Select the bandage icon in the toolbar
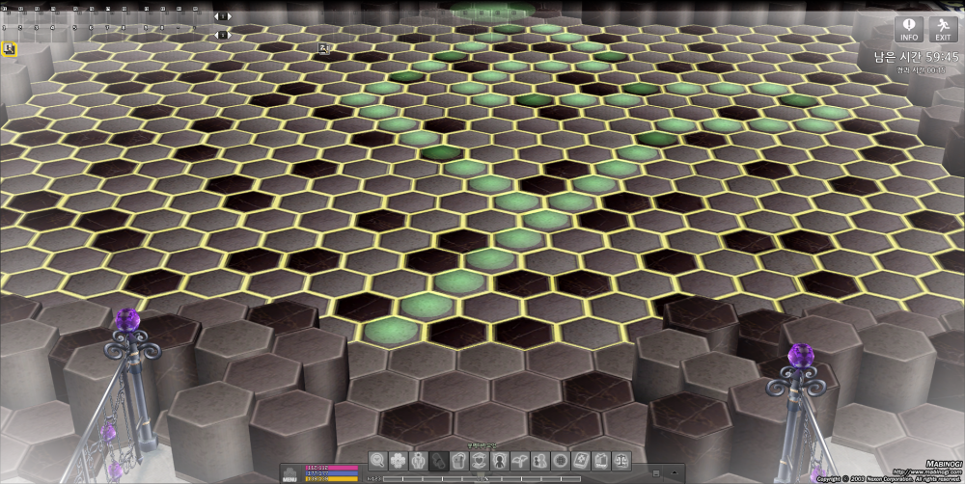 click(439, 460)
